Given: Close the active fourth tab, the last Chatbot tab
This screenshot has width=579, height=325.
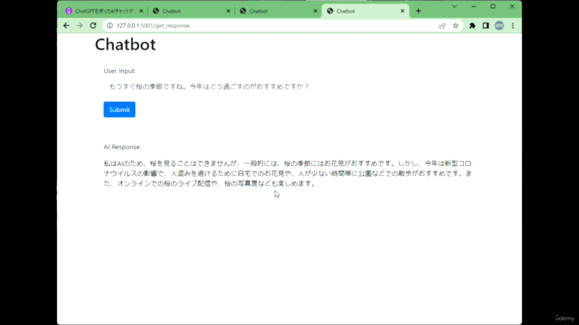Looking at the screenshot, I should (403, 11).
